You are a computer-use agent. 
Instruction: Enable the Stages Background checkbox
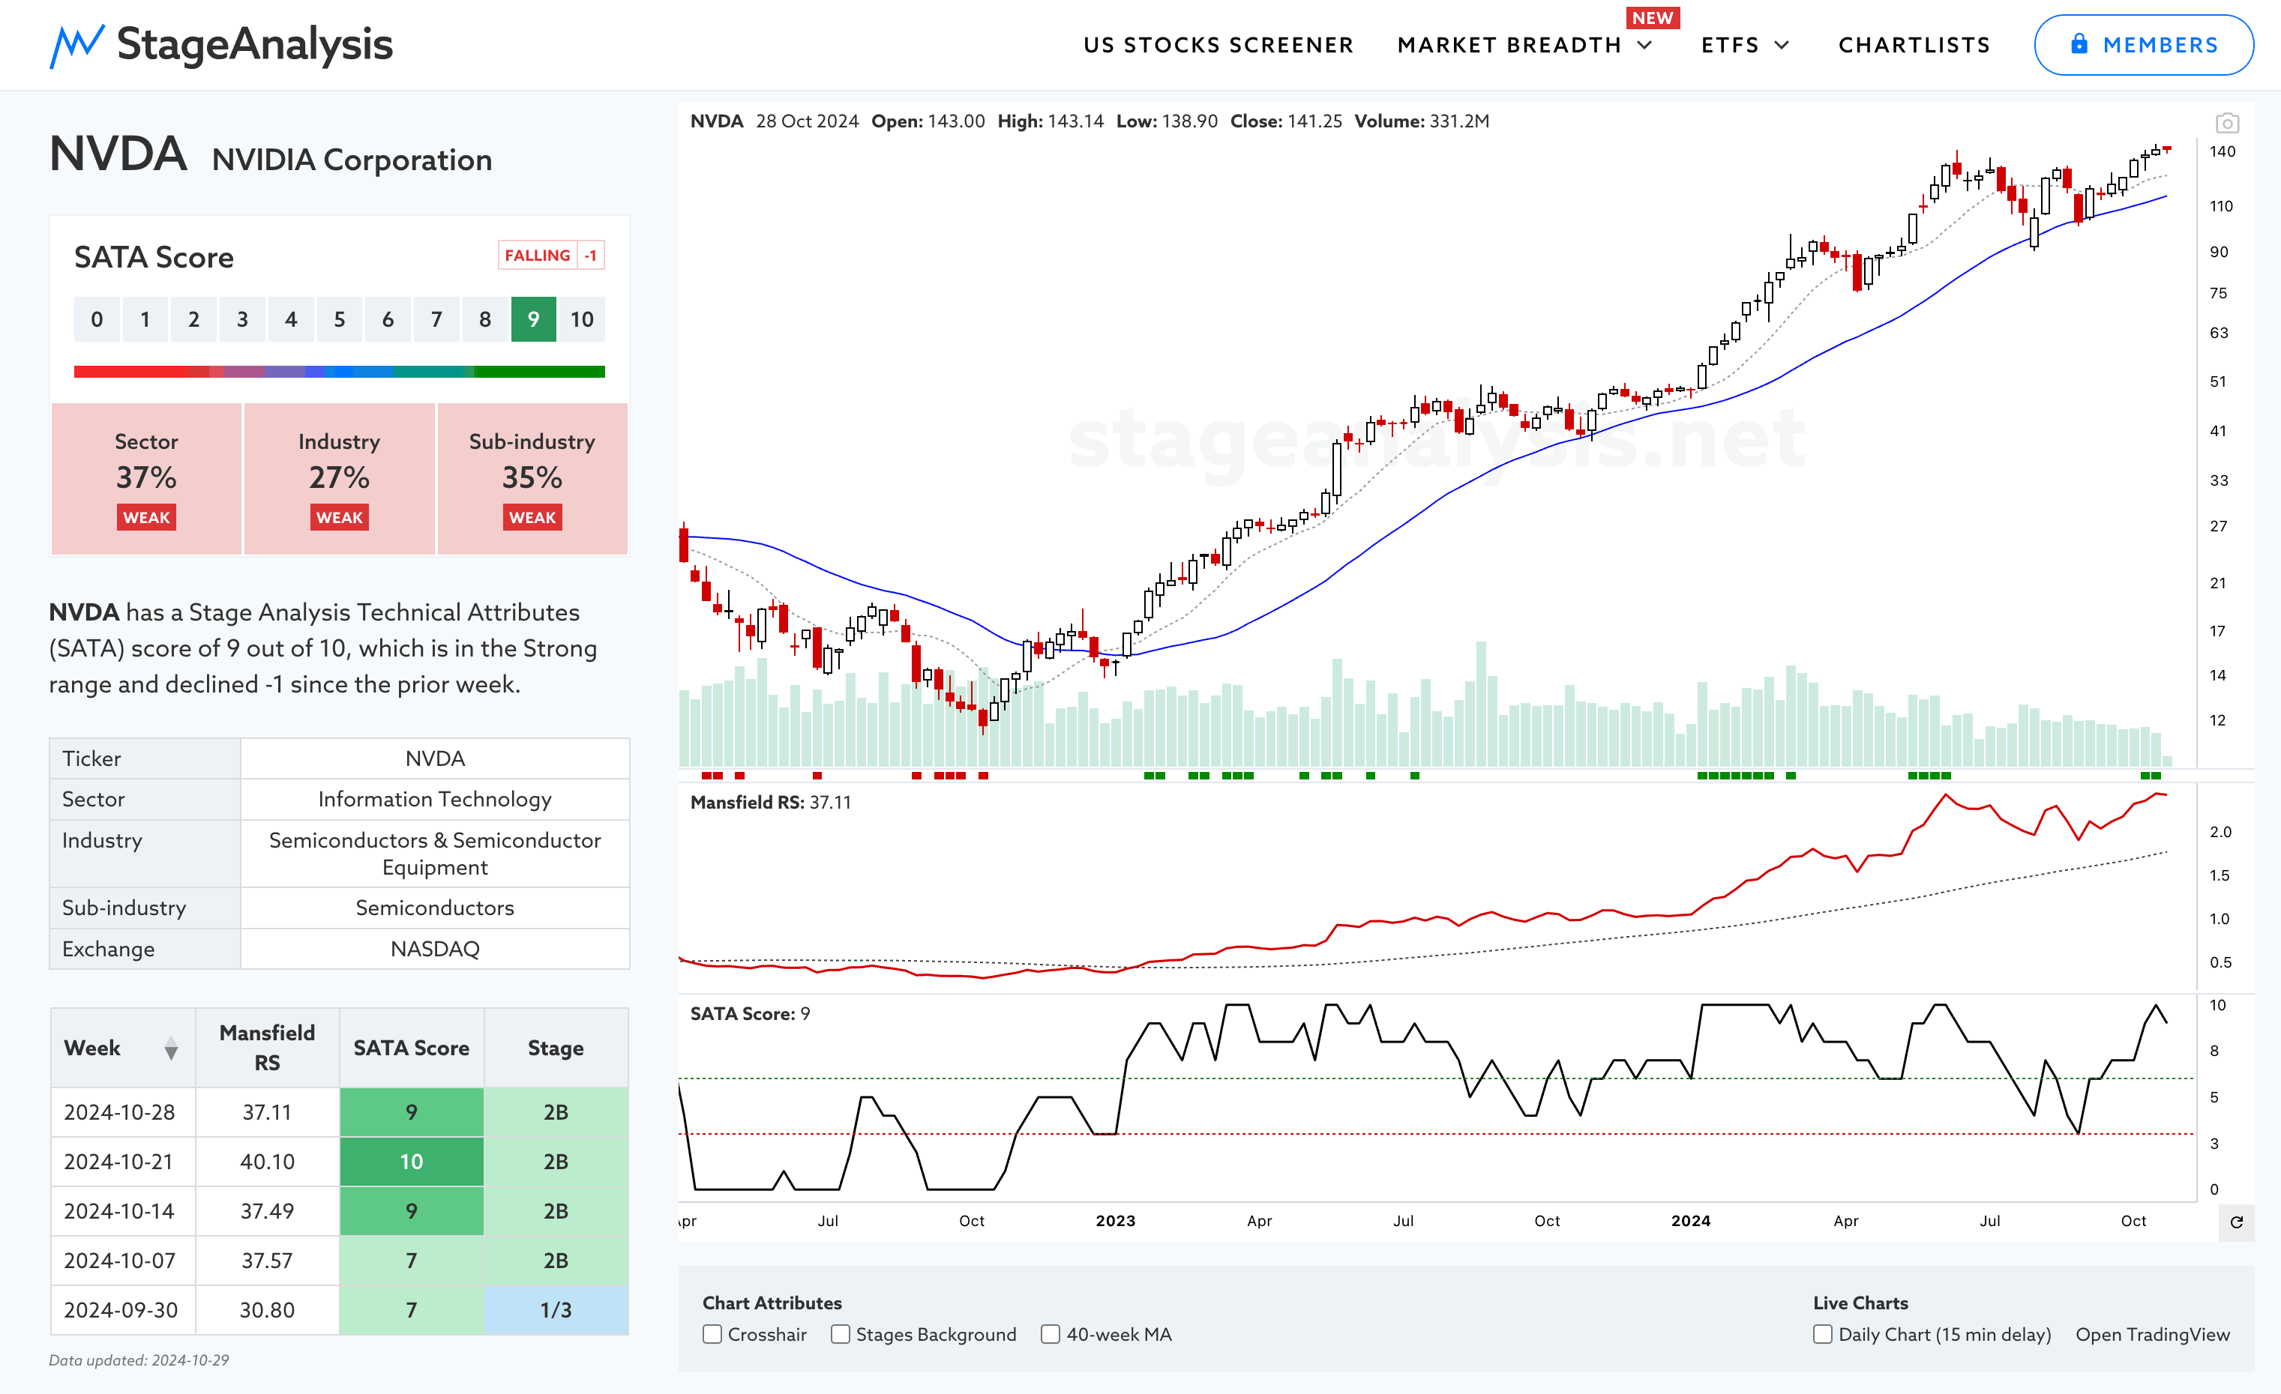840,1334
